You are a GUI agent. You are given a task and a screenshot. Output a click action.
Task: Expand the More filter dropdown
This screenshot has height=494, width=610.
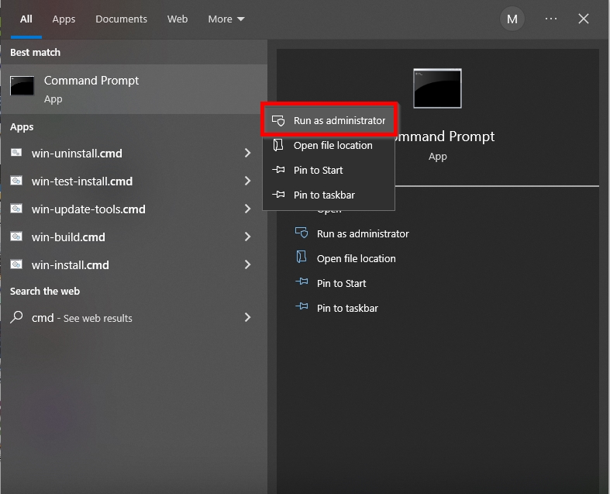(226, 19)
